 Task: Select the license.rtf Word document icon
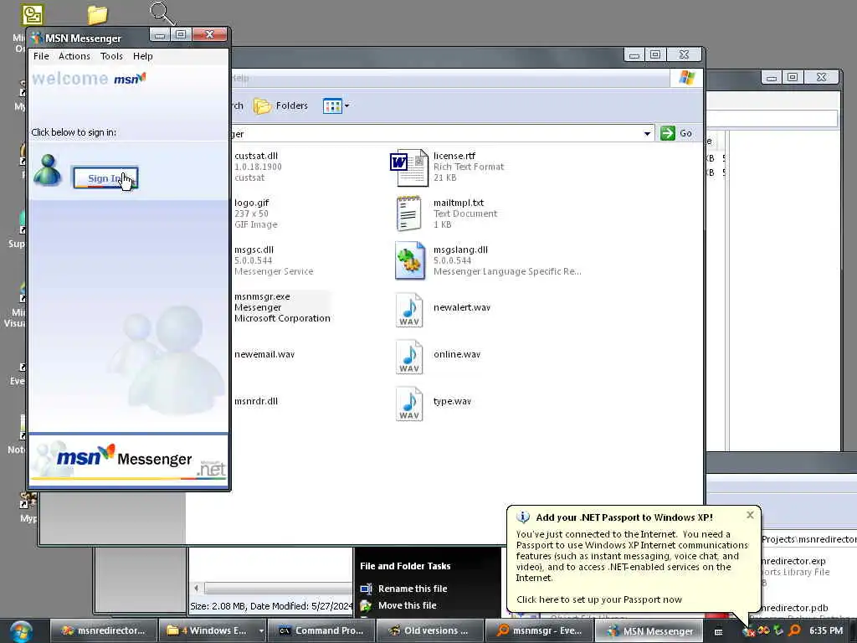tap(408, 167)
